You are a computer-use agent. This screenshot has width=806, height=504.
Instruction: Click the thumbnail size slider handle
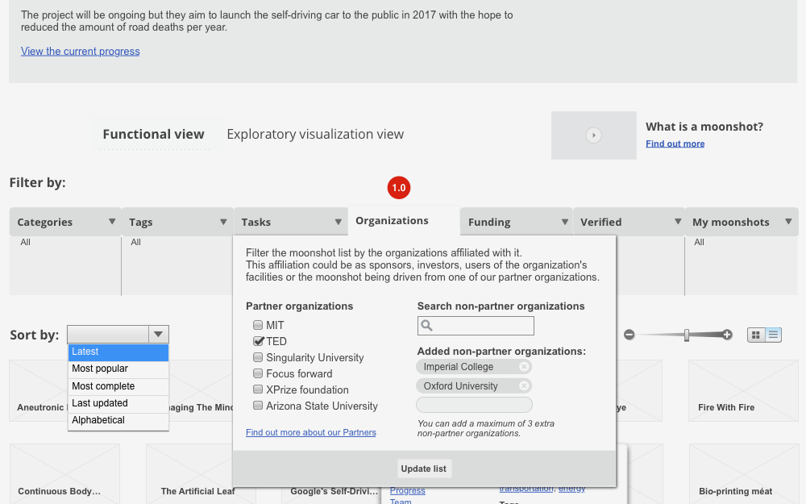tap(687, 335)
